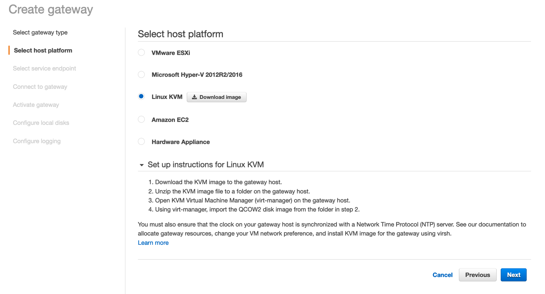Viewport: 545px width, 294px height.
Task: Click Select host platform in the sidebar
Action: [x=43, y=50]
